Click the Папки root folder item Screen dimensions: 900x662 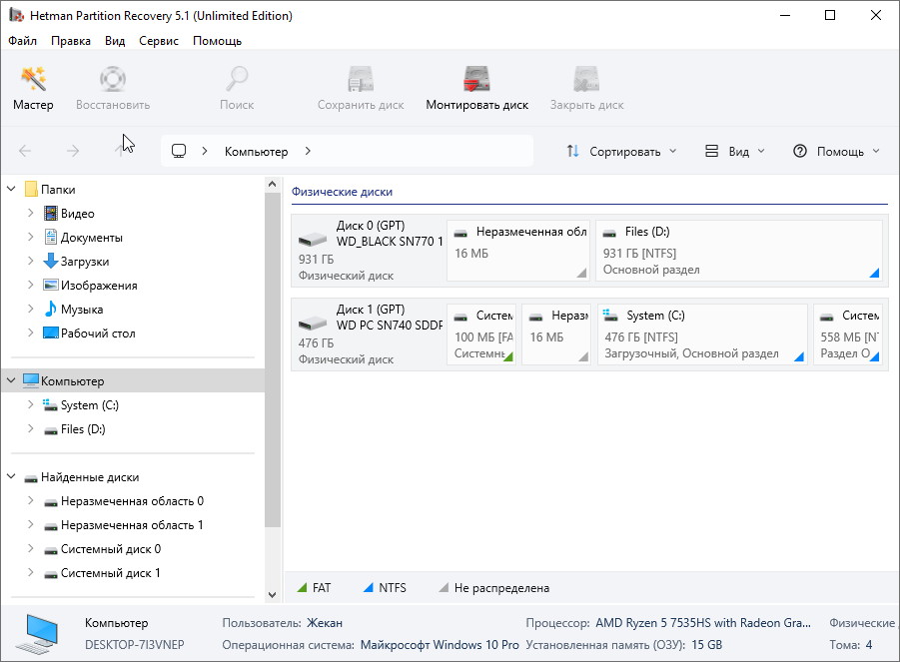[51, 190]
